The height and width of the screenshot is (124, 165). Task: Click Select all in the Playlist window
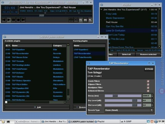[126, 55]
